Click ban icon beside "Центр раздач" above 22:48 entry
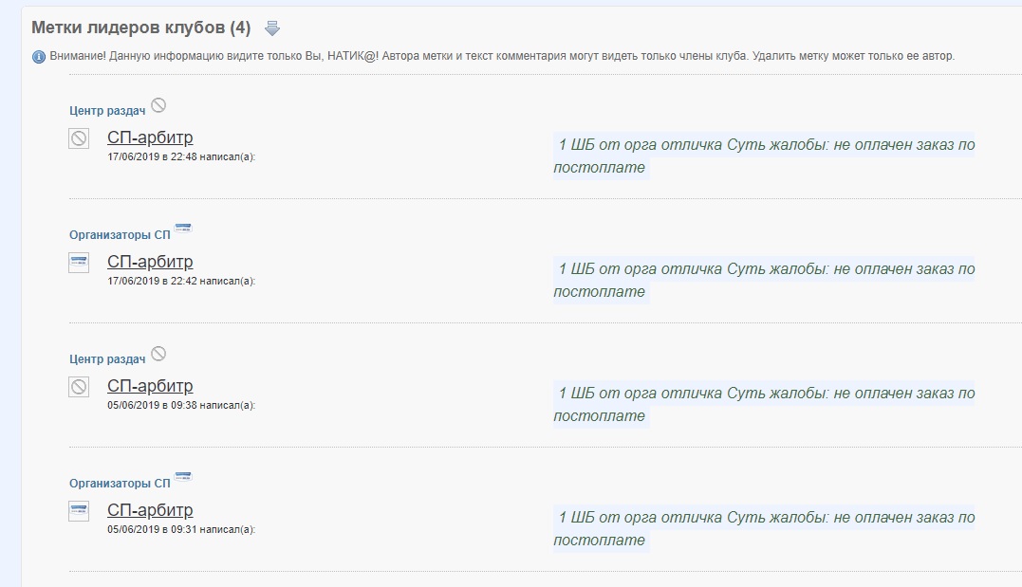The height and width of the screenshot is (587, 1022). [x=158, y=105]
